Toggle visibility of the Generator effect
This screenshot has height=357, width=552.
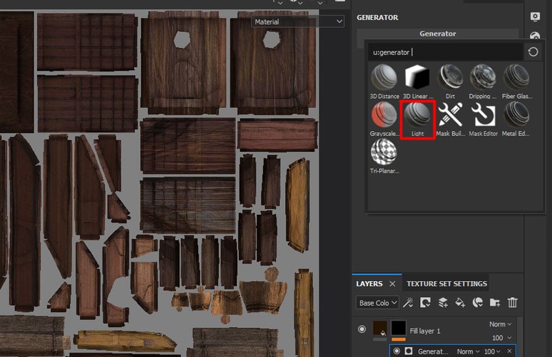pos(396,351)
